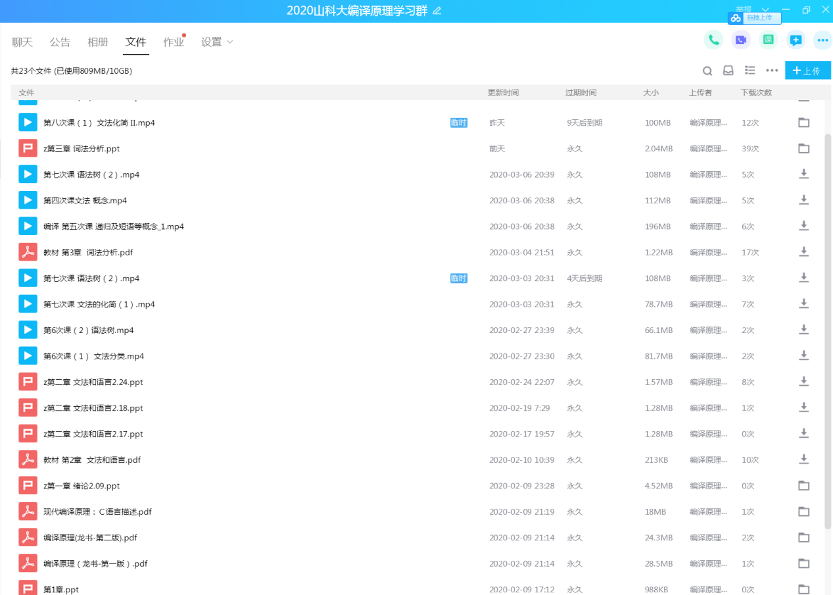Click the invite-to-chat plus bubble icon
Screen dimensions: 833x595
[796, 40]
